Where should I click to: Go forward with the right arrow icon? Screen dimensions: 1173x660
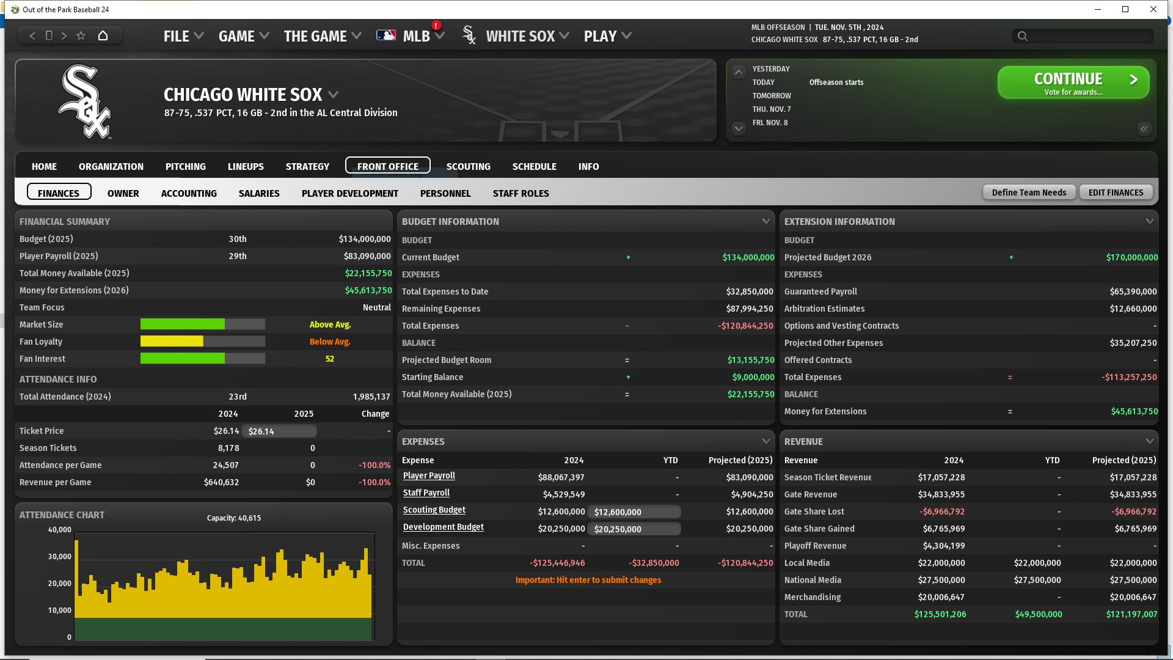click(64, 36)
